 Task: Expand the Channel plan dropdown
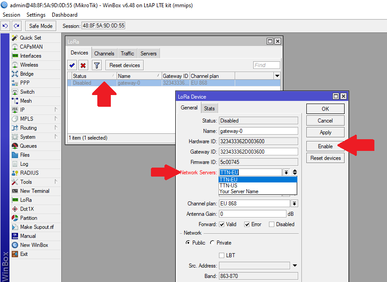point(294,204)
